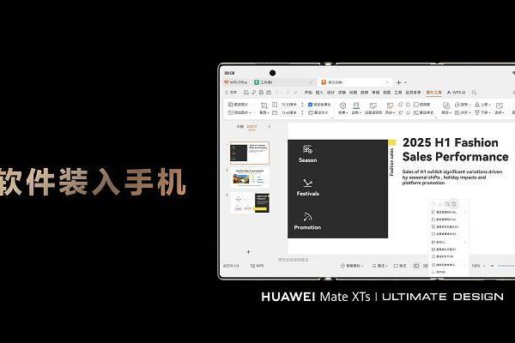Screen dimensions: 515x343
Task: Open the 开始 ribbon tab
Action: (x=308, y=93)
